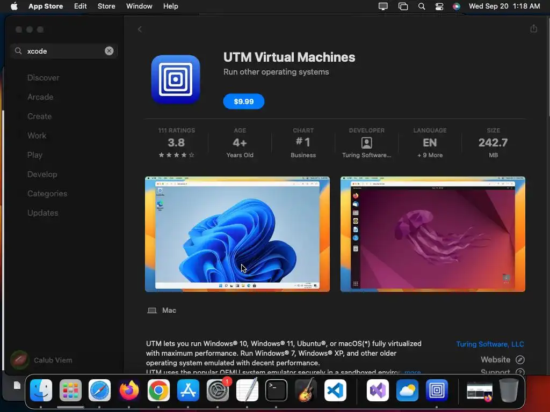Clear the xcode search with X button
This screenshot has height=412, width=550.
[109, 51]
